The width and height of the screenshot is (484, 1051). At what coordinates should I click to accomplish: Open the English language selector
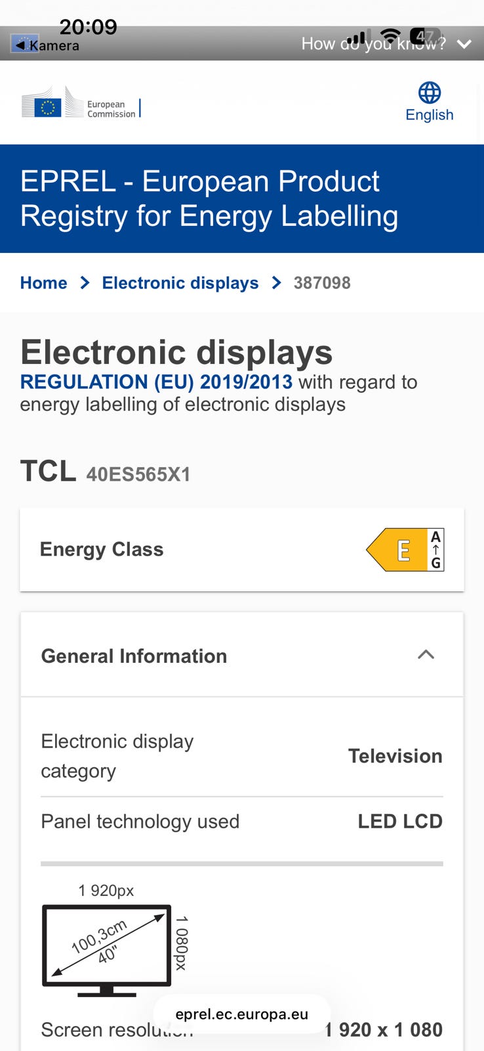pos(430,115)
